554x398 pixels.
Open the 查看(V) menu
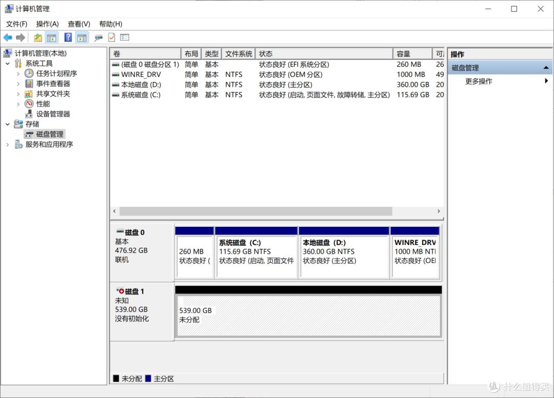click(x=79, y=24)
